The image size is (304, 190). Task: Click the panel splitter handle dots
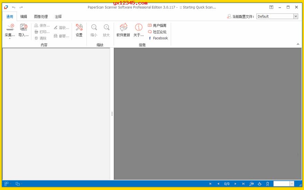tap(112, 114)
